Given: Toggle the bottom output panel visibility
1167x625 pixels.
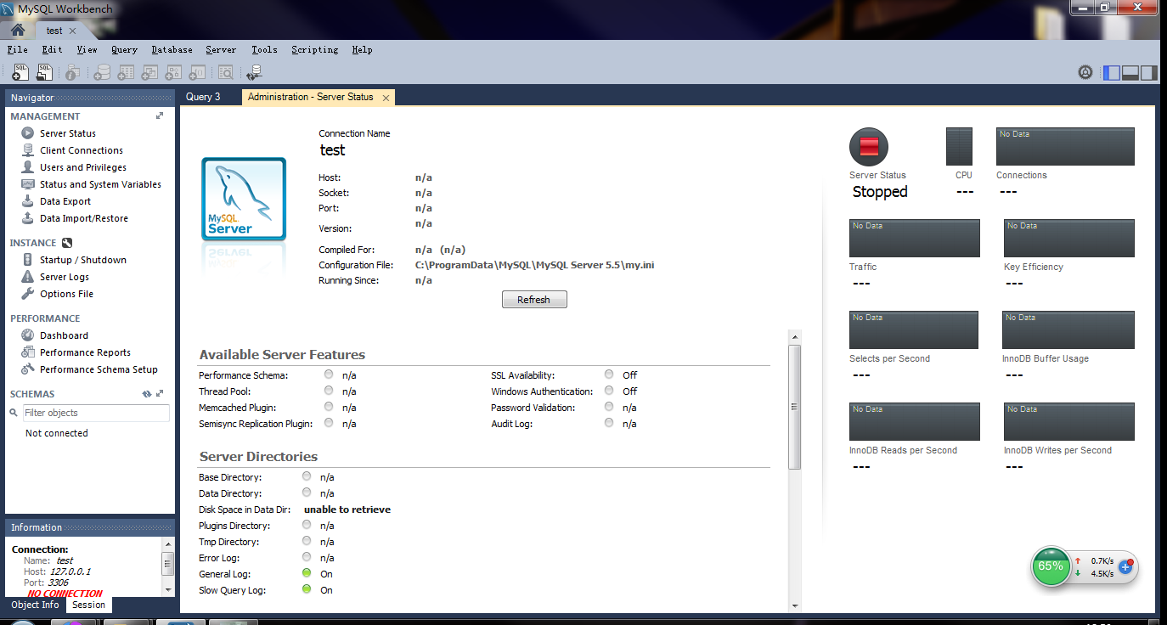Looking at the screenshot, I should click(x=1130, y=73).
